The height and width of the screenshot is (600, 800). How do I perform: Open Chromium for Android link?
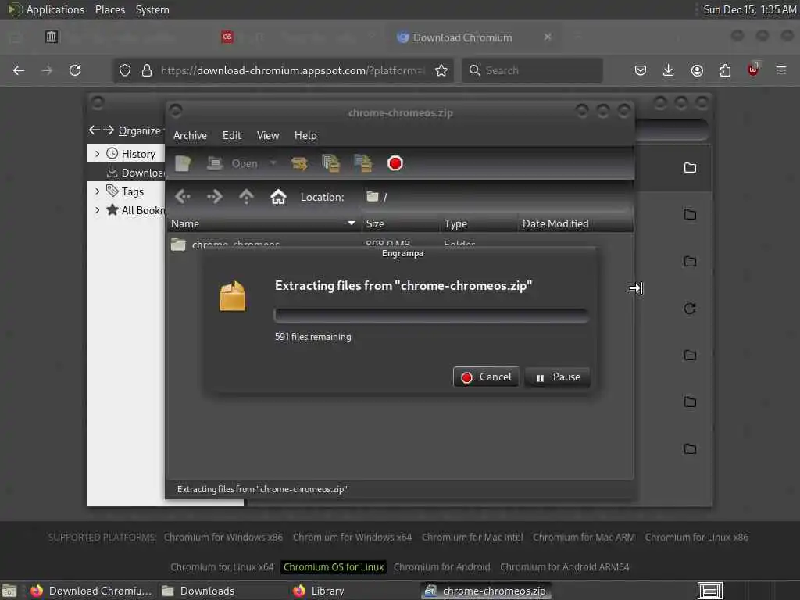442,567
